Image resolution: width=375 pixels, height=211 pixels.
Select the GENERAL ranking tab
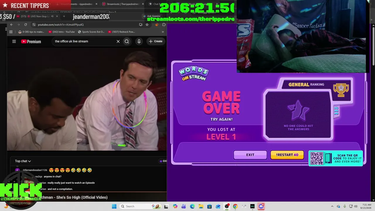306,85
